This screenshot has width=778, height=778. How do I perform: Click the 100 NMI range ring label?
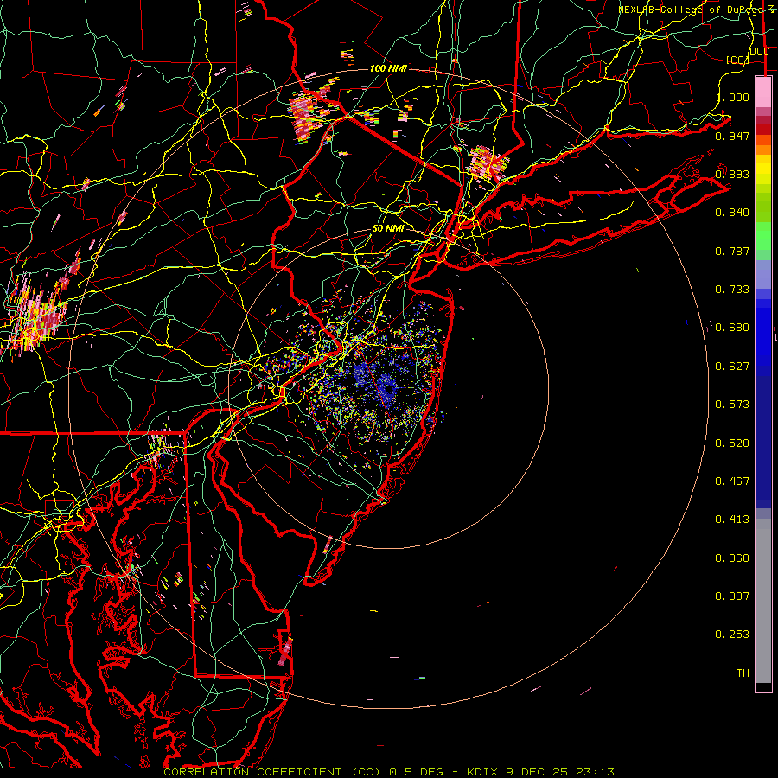388,68
